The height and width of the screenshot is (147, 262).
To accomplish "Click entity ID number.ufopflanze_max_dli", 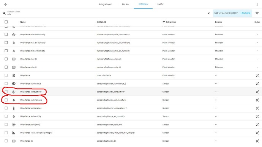I will pos(109,59).
